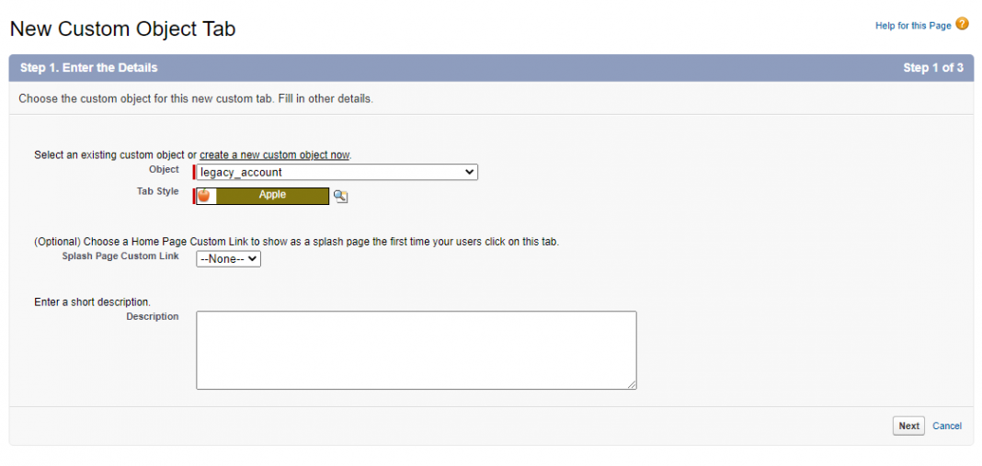
Task: Click the 'Tab Style' field label
Action: [x=157, y=191]
